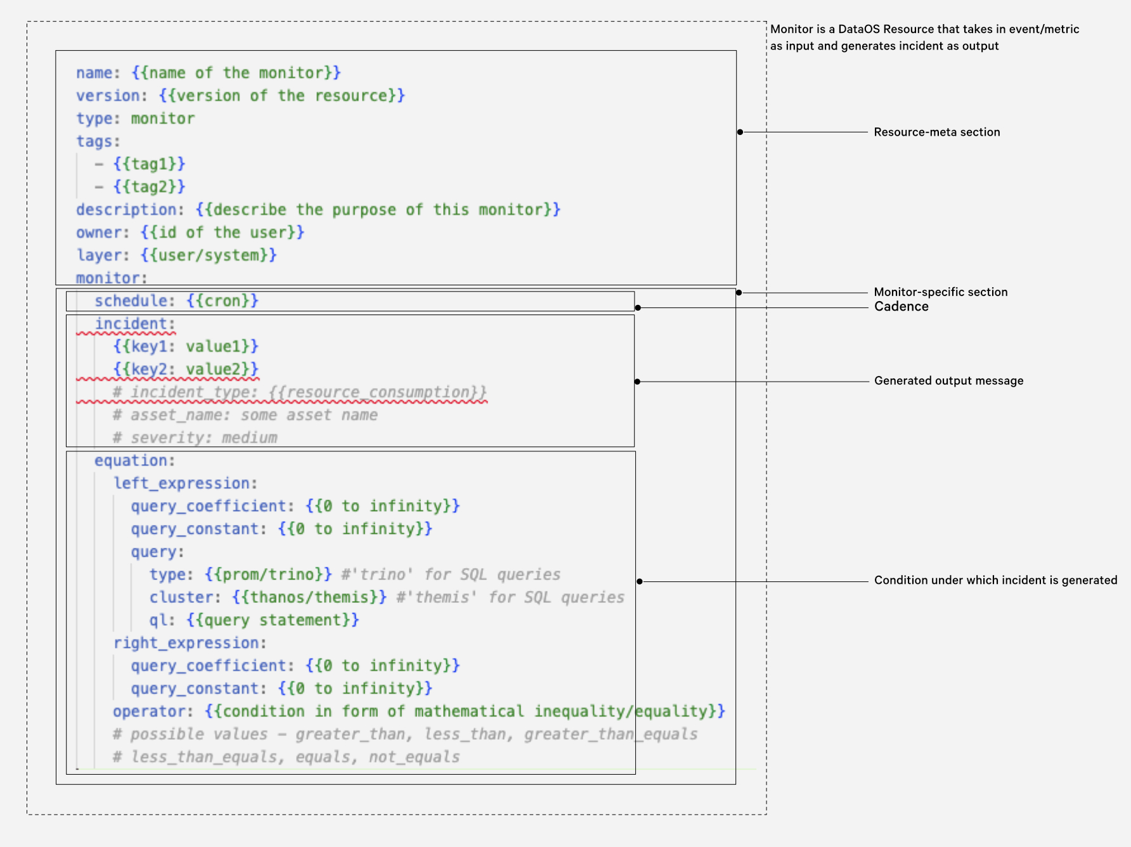Click the underlined 'incident:' key
1131x847 pixels.
tap(134, 324)
